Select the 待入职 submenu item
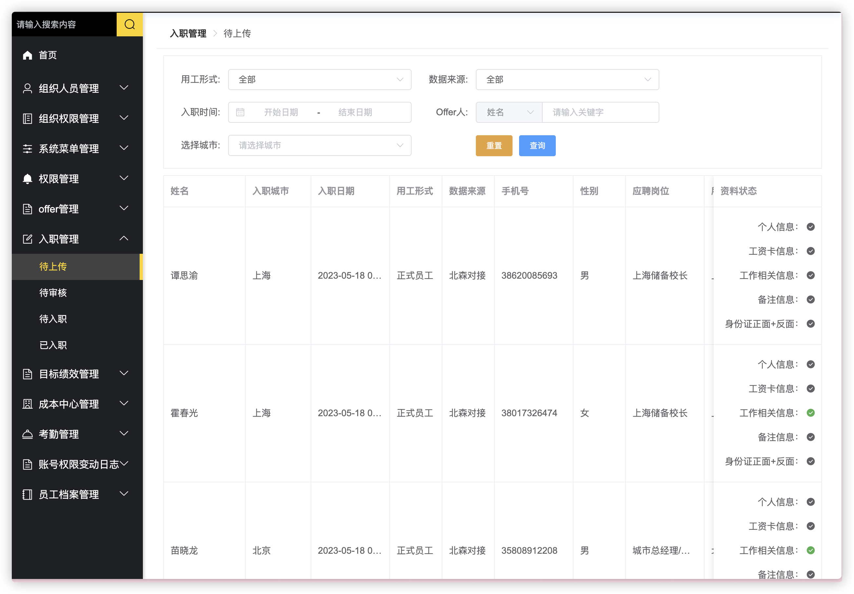854x594 pixels. (77, 319)
